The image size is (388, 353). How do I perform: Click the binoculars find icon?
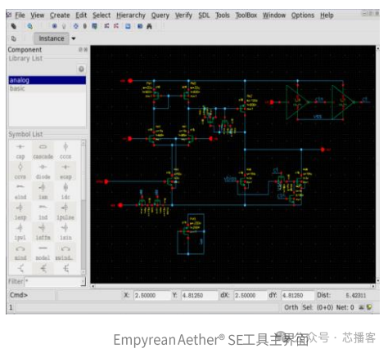(149, 26)
